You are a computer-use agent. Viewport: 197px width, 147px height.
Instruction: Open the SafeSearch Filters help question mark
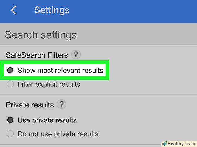pos(76,55)
